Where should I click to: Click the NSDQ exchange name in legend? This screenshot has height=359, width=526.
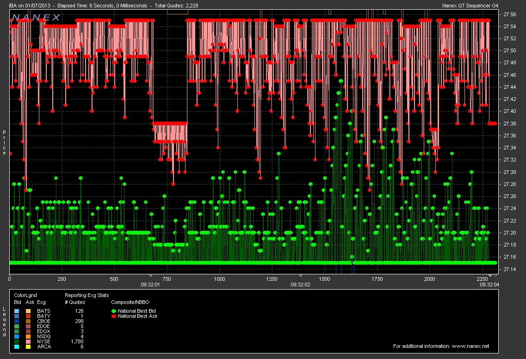pyautogui.click(x=44, y=336)
